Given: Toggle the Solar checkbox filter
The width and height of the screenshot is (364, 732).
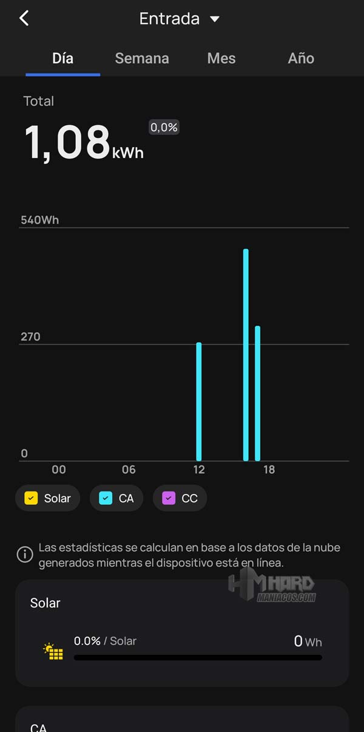Looking at the screenshot, I should coord(31,498).
